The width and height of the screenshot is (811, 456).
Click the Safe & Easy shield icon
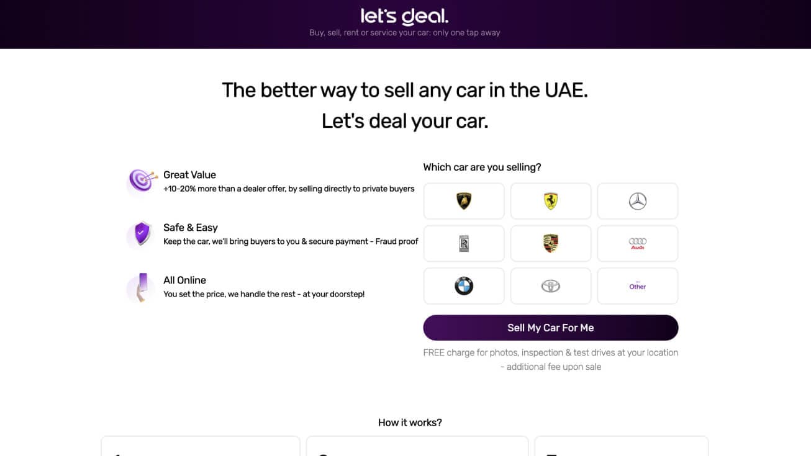[142, 234]
